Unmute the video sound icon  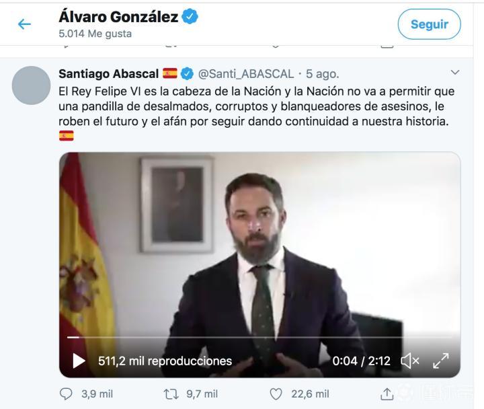pyautogui.click(x=409, y=361)
